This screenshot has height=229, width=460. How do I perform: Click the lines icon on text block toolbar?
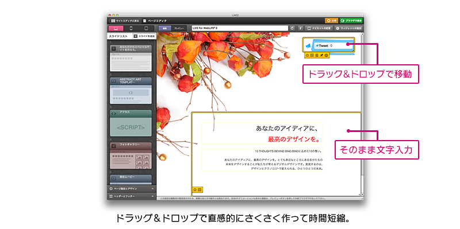(200, 190)
